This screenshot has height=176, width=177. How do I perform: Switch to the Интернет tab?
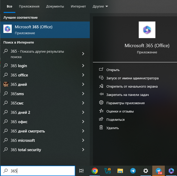78,6
